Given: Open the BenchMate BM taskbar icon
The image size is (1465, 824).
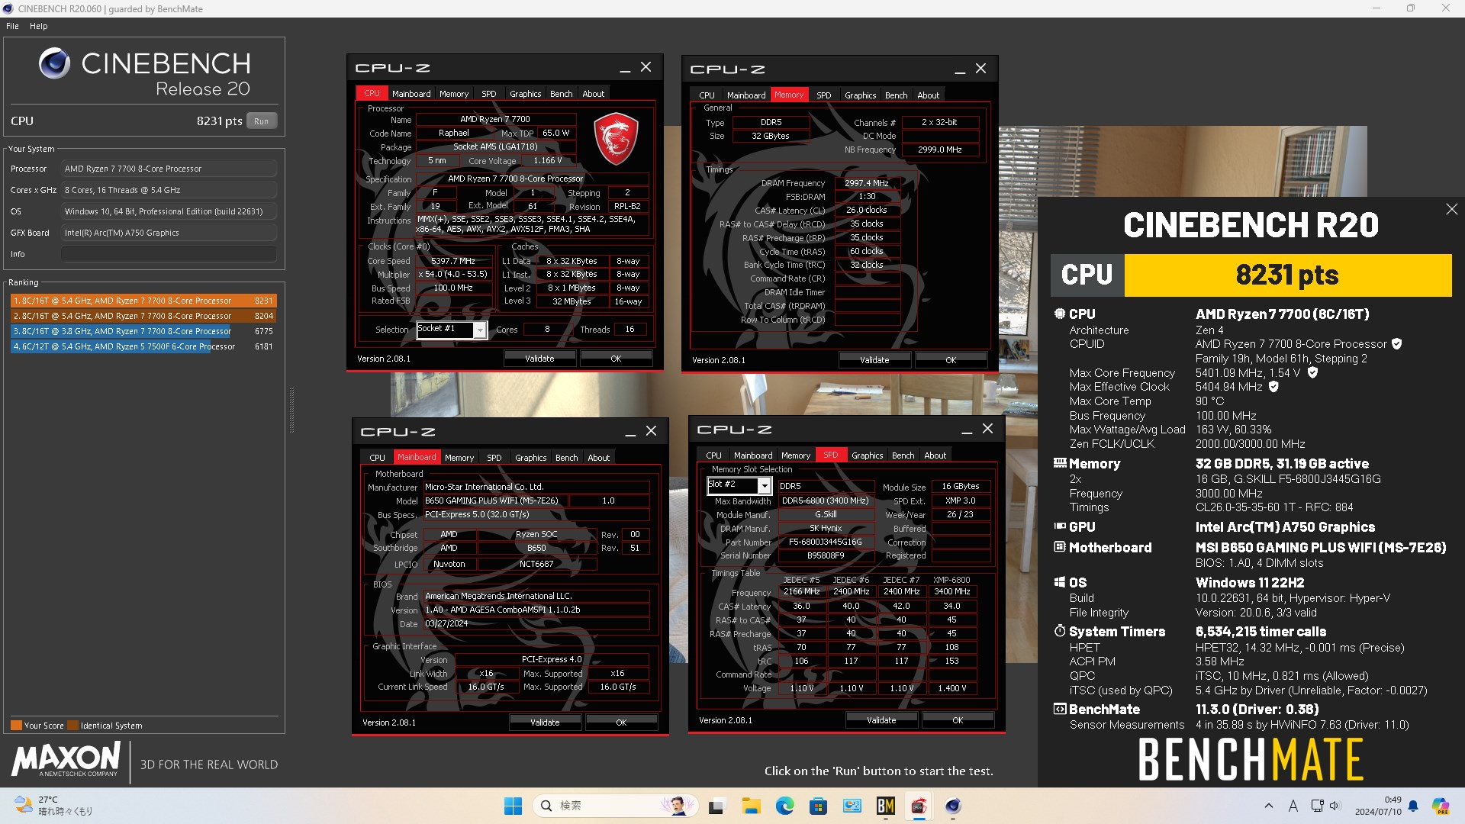Looking at the screenshot, I should [885, 806].
